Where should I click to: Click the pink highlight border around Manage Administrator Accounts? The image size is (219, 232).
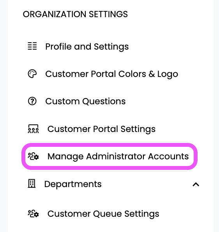pos(109,145)
